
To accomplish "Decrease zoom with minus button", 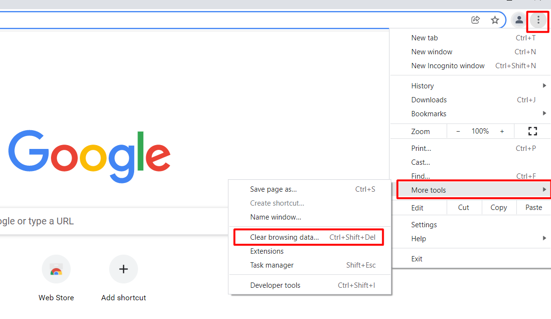I will click(x=458, y=131).
